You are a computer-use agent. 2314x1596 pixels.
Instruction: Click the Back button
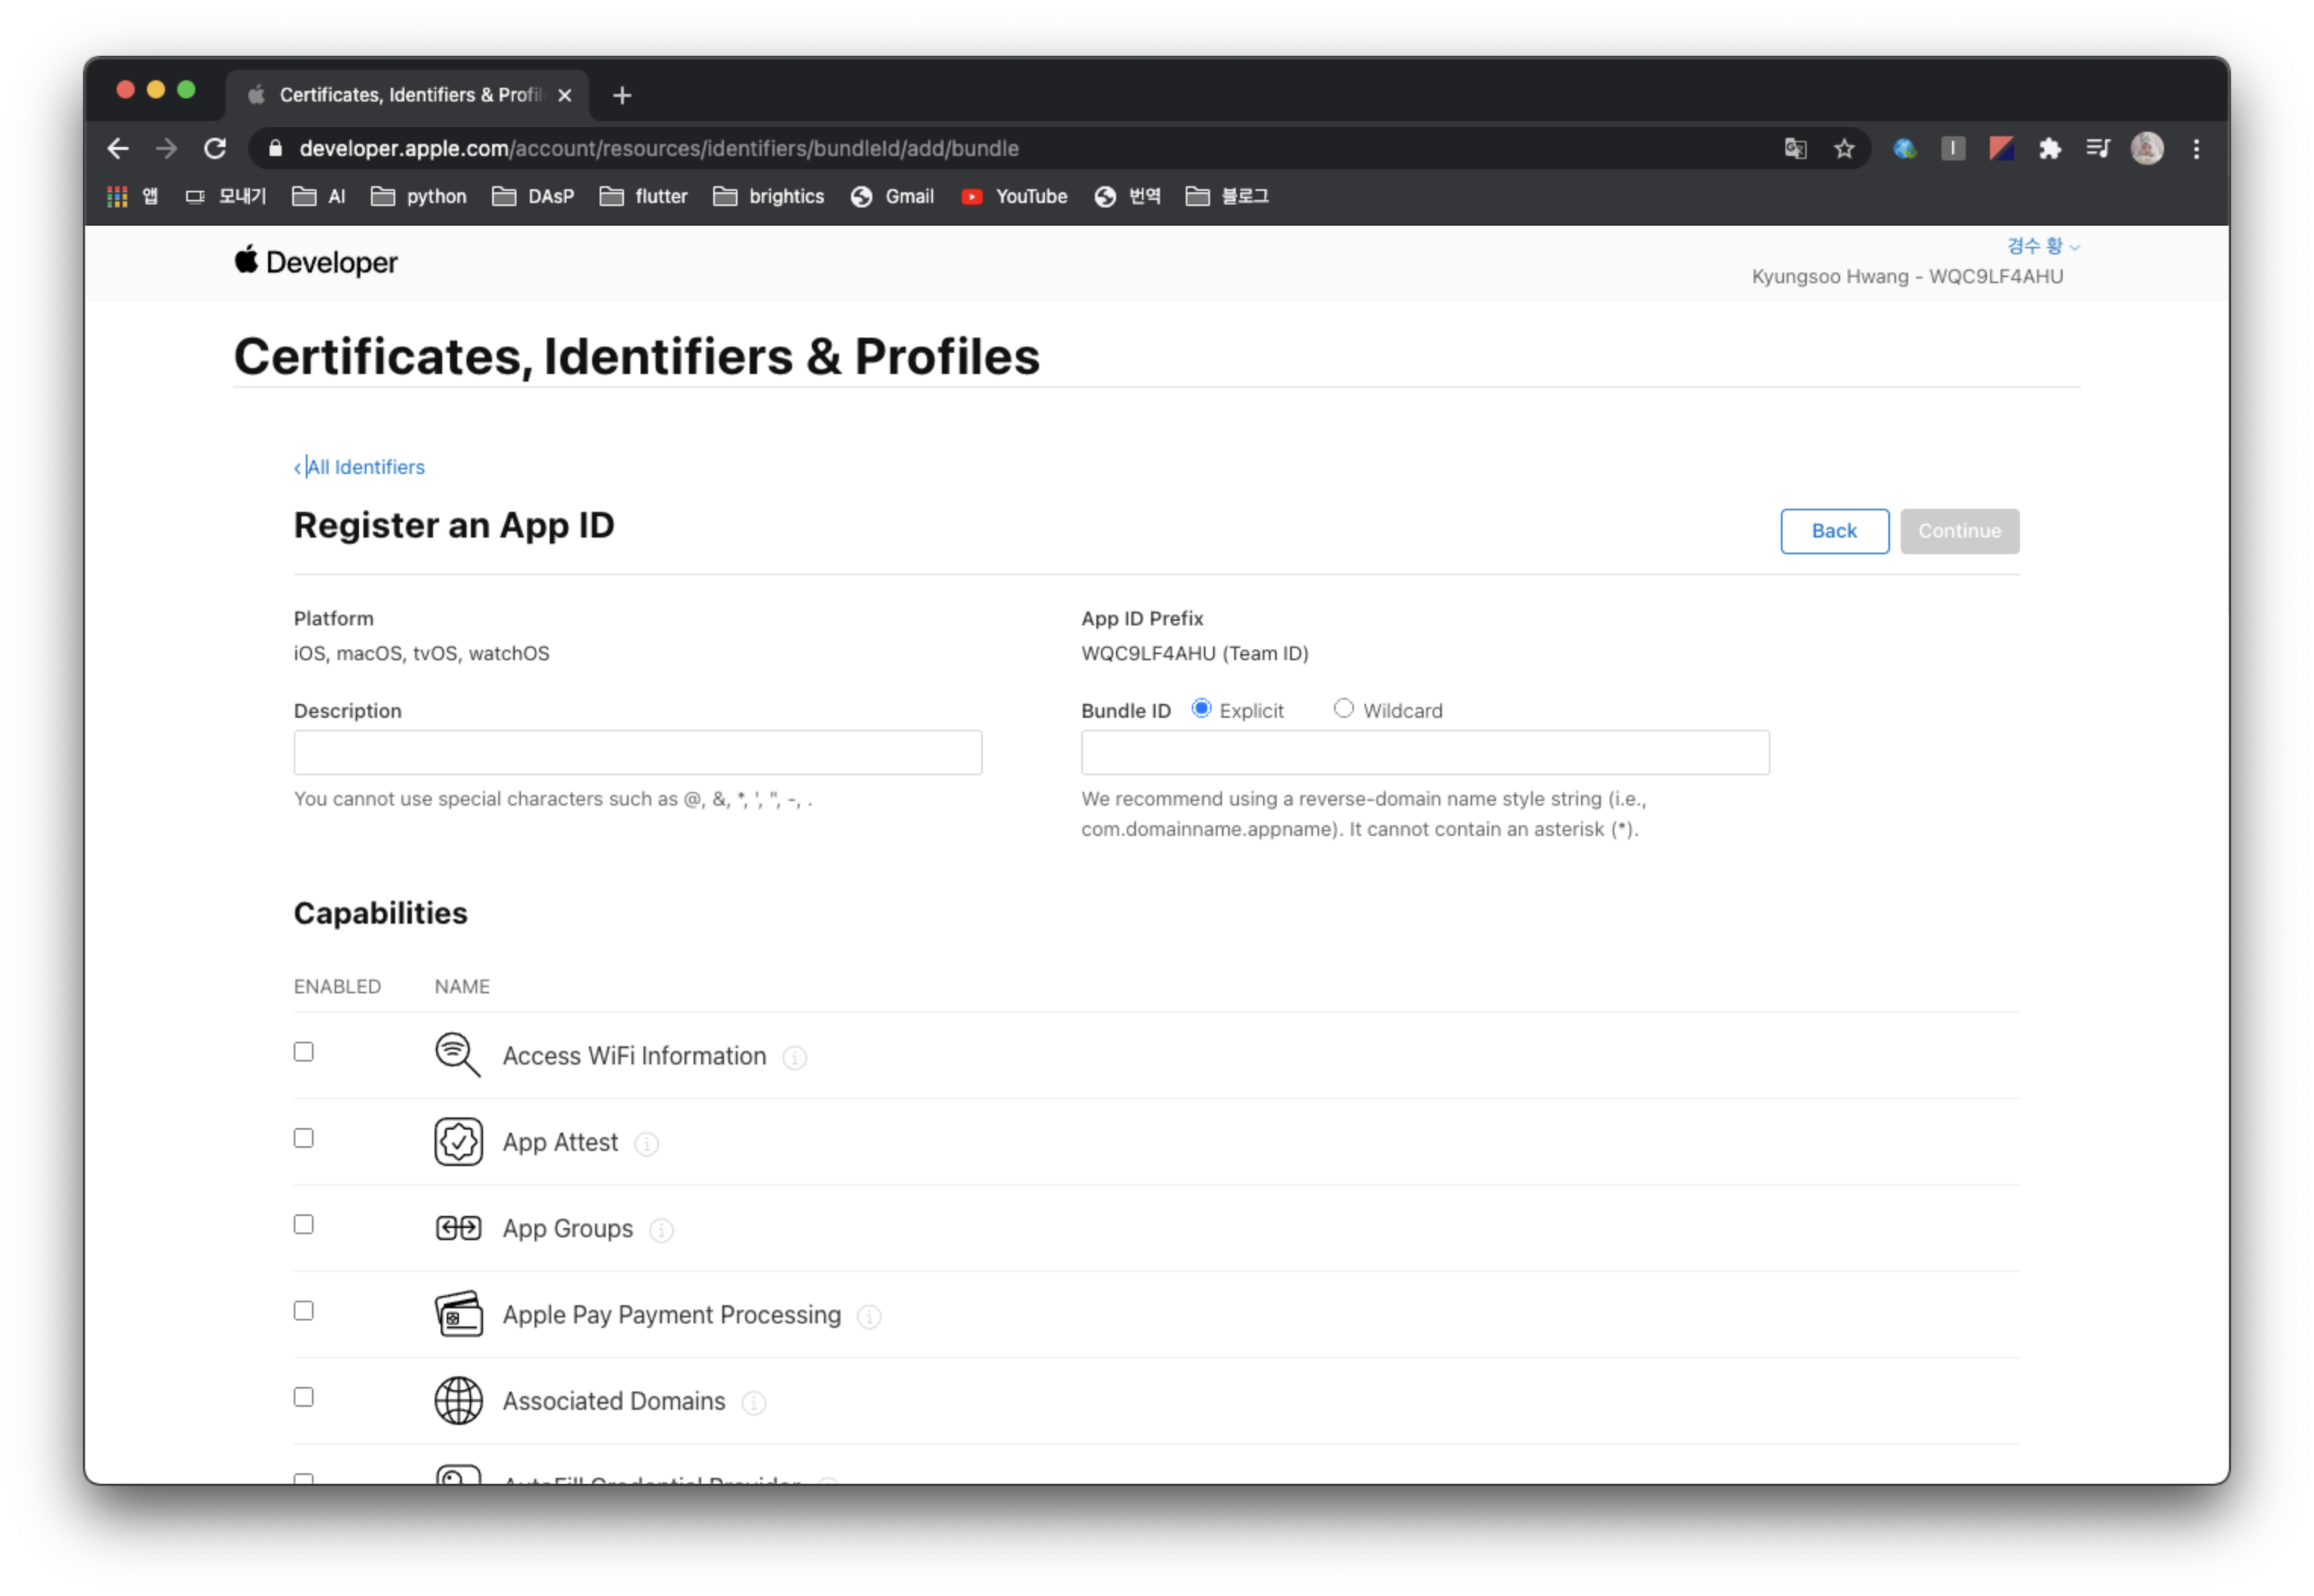(1834, 531)
